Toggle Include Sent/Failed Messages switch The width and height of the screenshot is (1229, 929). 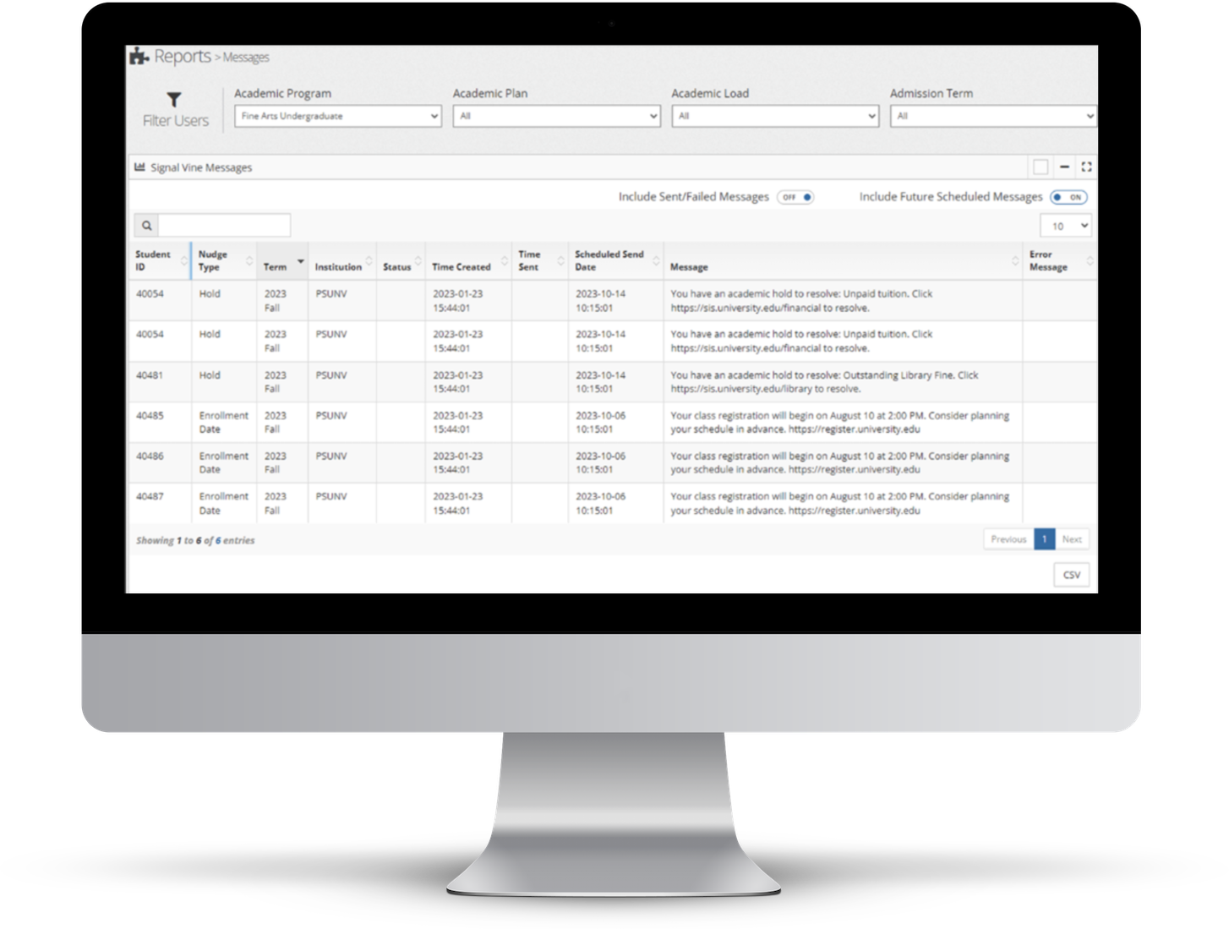point(795,197)
